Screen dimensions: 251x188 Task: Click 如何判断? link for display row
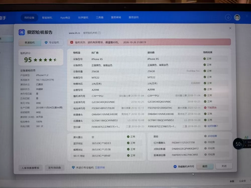[213, 126]
